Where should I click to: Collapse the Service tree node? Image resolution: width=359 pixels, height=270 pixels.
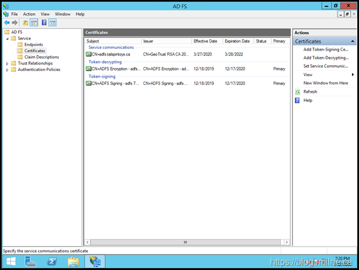coord(7,38)
